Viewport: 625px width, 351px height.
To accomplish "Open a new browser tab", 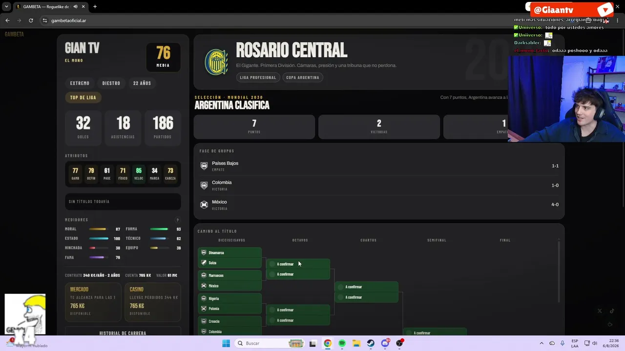I will (95, 6).
